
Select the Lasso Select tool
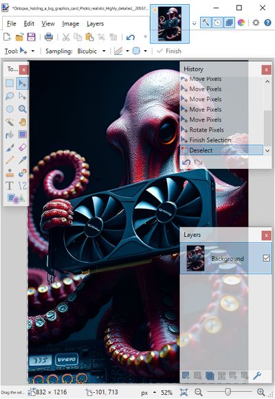(x=10, y=96)
